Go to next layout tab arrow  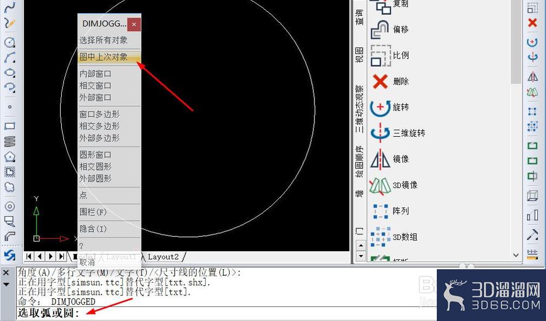pos(51,256)
